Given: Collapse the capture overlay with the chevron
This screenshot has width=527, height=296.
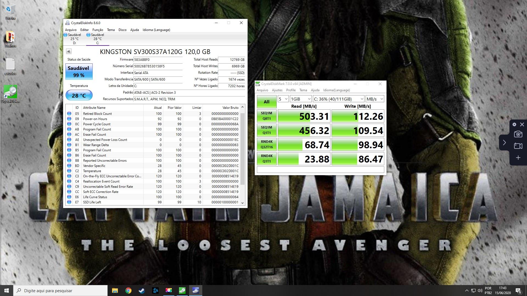Looking at the screenshot, I should point(504,143).
